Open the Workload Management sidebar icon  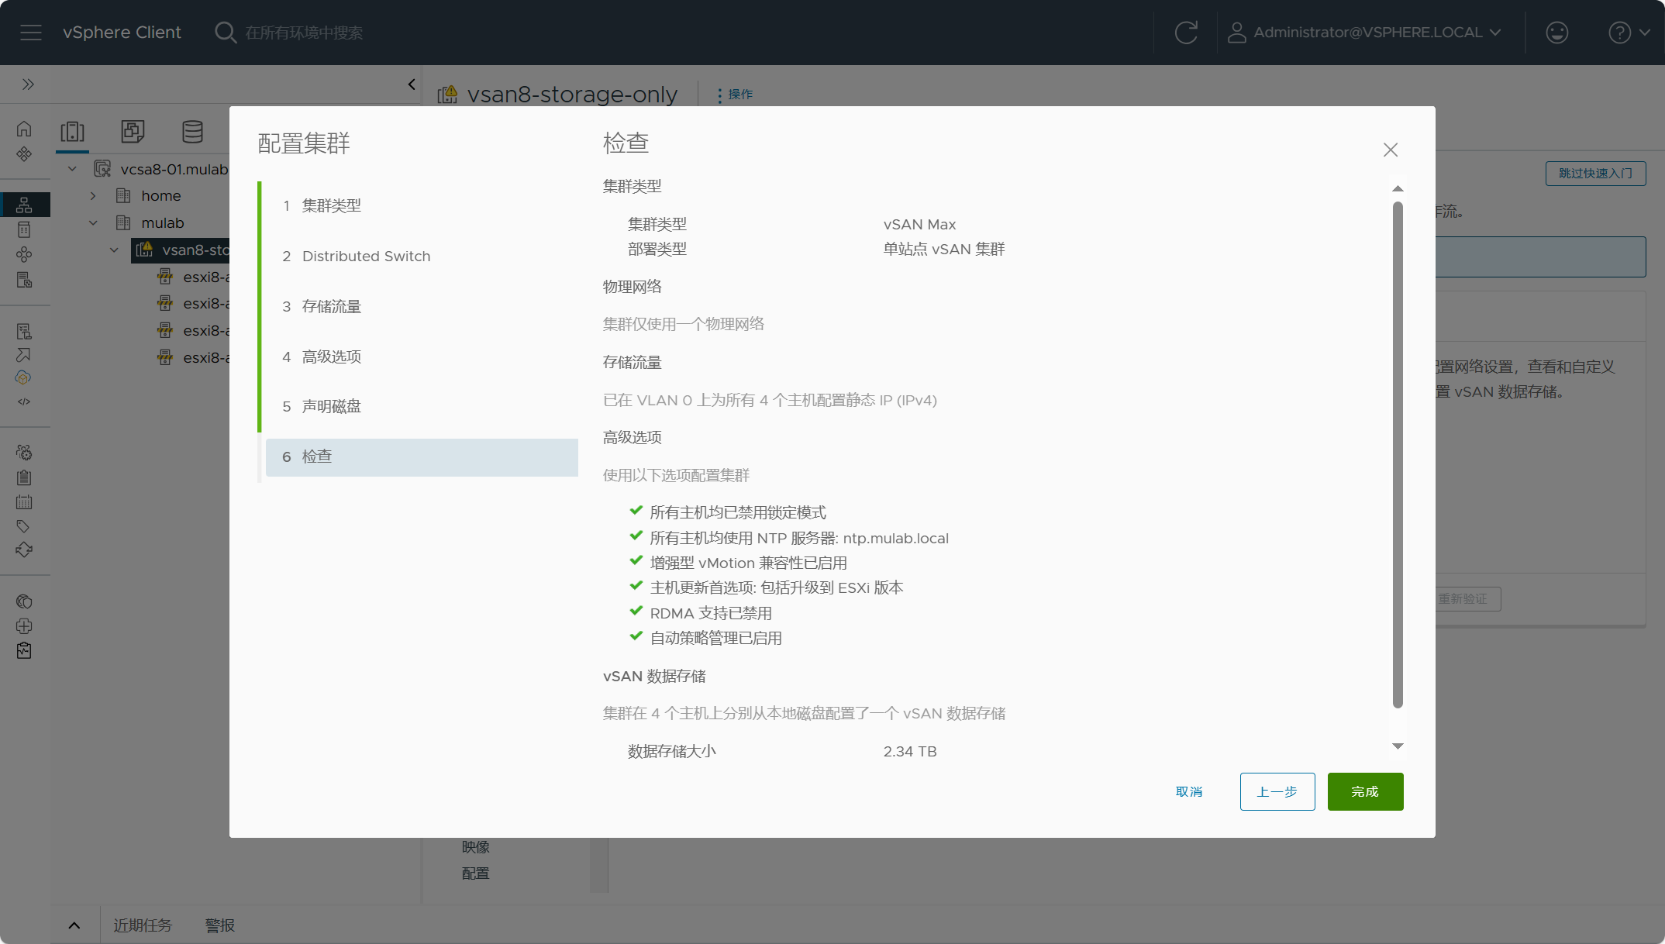(x=24, y=254)
